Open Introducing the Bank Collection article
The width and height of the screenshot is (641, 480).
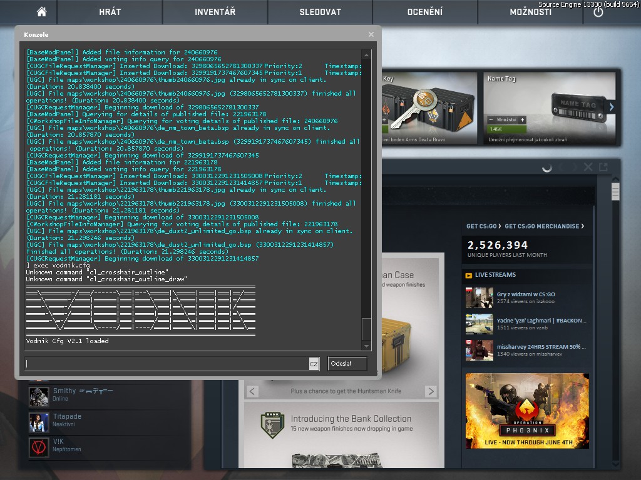pyautogui.click(x=351, y=419)
